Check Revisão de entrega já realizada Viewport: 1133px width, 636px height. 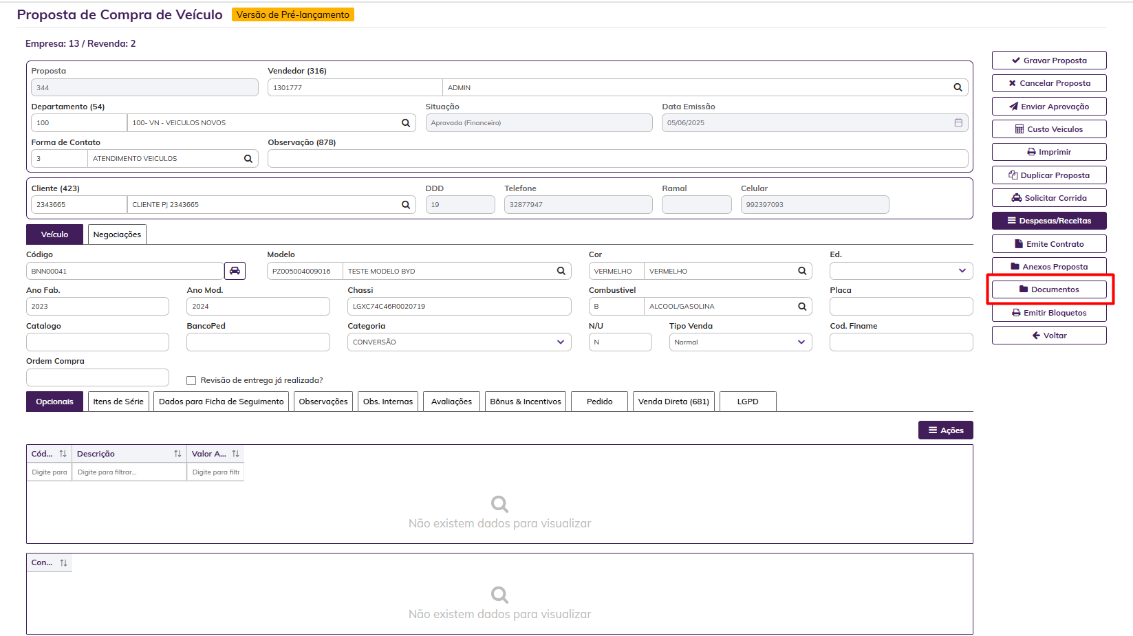point(191,380)
